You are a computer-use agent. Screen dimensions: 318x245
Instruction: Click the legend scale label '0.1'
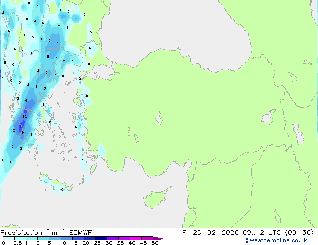[6, 243]
